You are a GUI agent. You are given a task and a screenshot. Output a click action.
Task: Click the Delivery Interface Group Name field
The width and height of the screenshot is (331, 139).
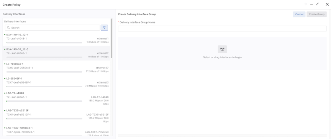coord(222,28)
